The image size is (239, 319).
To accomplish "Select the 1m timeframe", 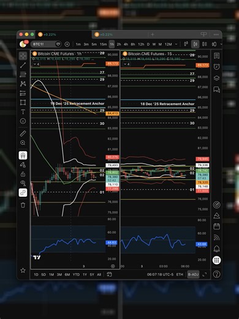I will pyautogui.click(x=78, y=44).
